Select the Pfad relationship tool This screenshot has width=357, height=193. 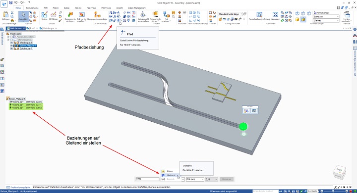(x=119, y=20)
